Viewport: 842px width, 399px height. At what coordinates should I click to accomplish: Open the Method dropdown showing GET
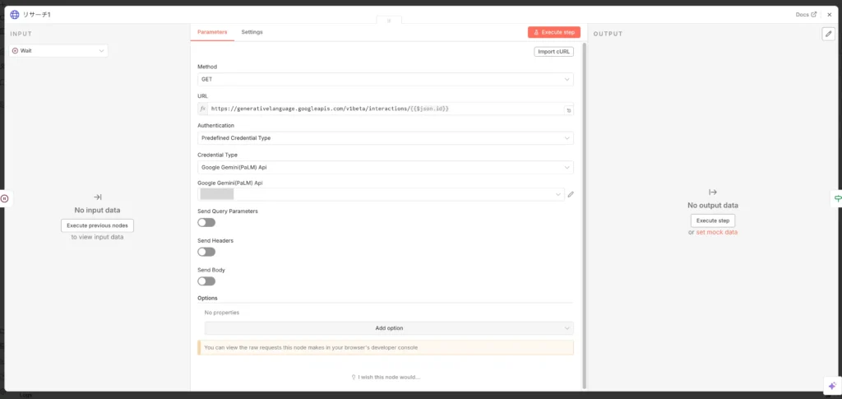[385, 80]
